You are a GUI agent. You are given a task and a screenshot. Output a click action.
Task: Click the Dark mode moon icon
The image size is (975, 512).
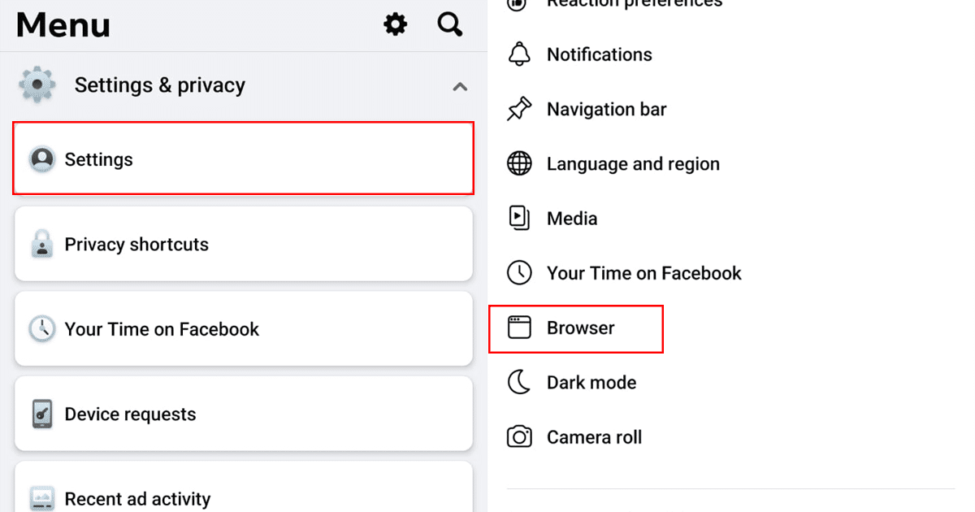pos(519,382)
